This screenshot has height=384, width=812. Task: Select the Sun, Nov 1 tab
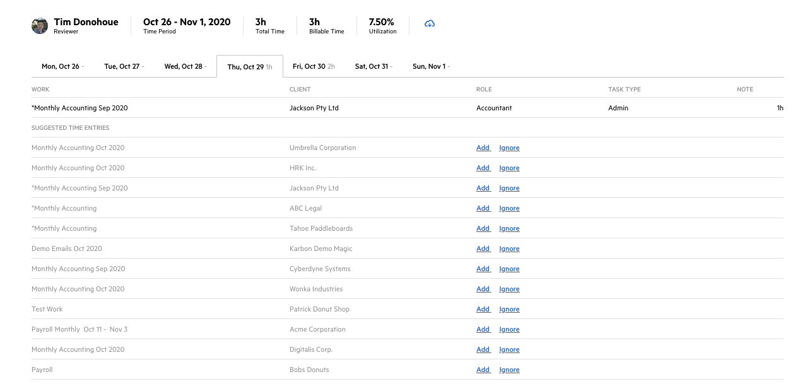tap(429, 66)
